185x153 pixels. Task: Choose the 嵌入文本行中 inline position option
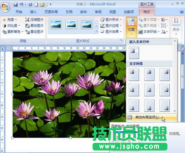(134, 53)
